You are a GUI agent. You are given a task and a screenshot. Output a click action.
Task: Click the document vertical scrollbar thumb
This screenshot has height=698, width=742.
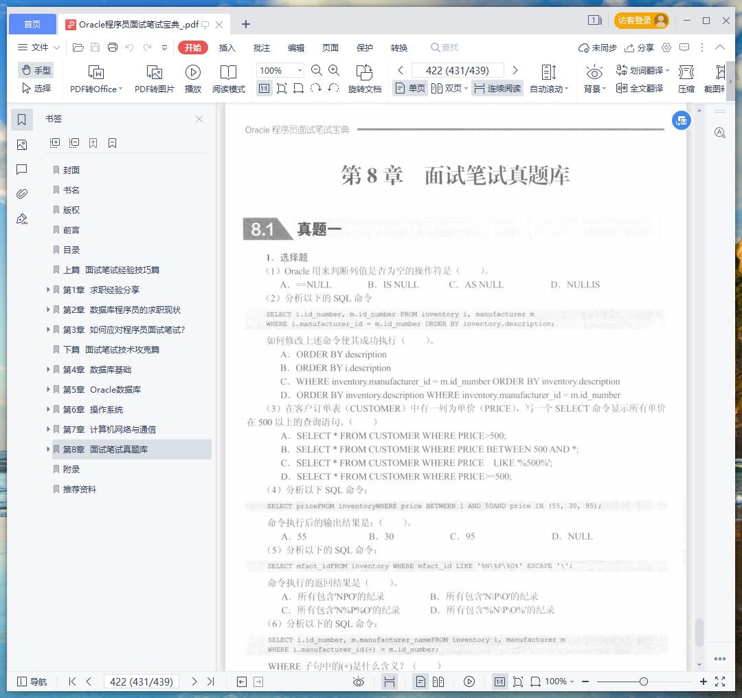pyautogui.click(x=699, y=633)
